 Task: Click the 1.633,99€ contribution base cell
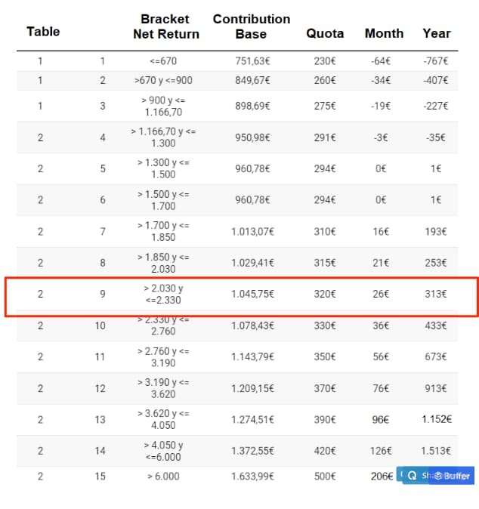coord(252,477)
